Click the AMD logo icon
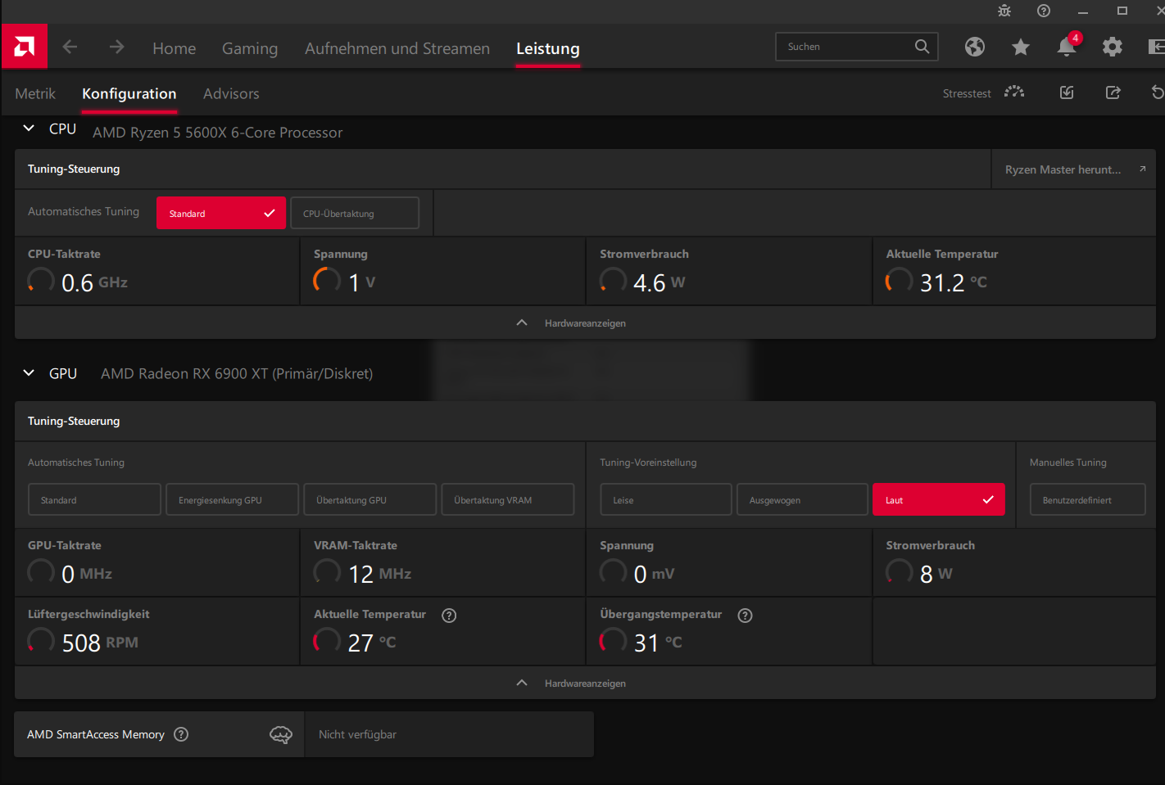 [24, 47]
